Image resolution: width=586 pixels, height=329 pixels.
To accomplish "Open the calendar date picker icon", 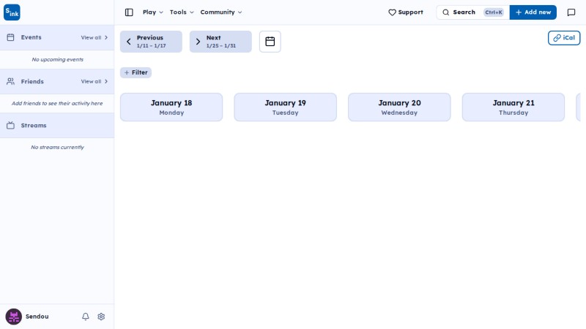I will (270, 42).
